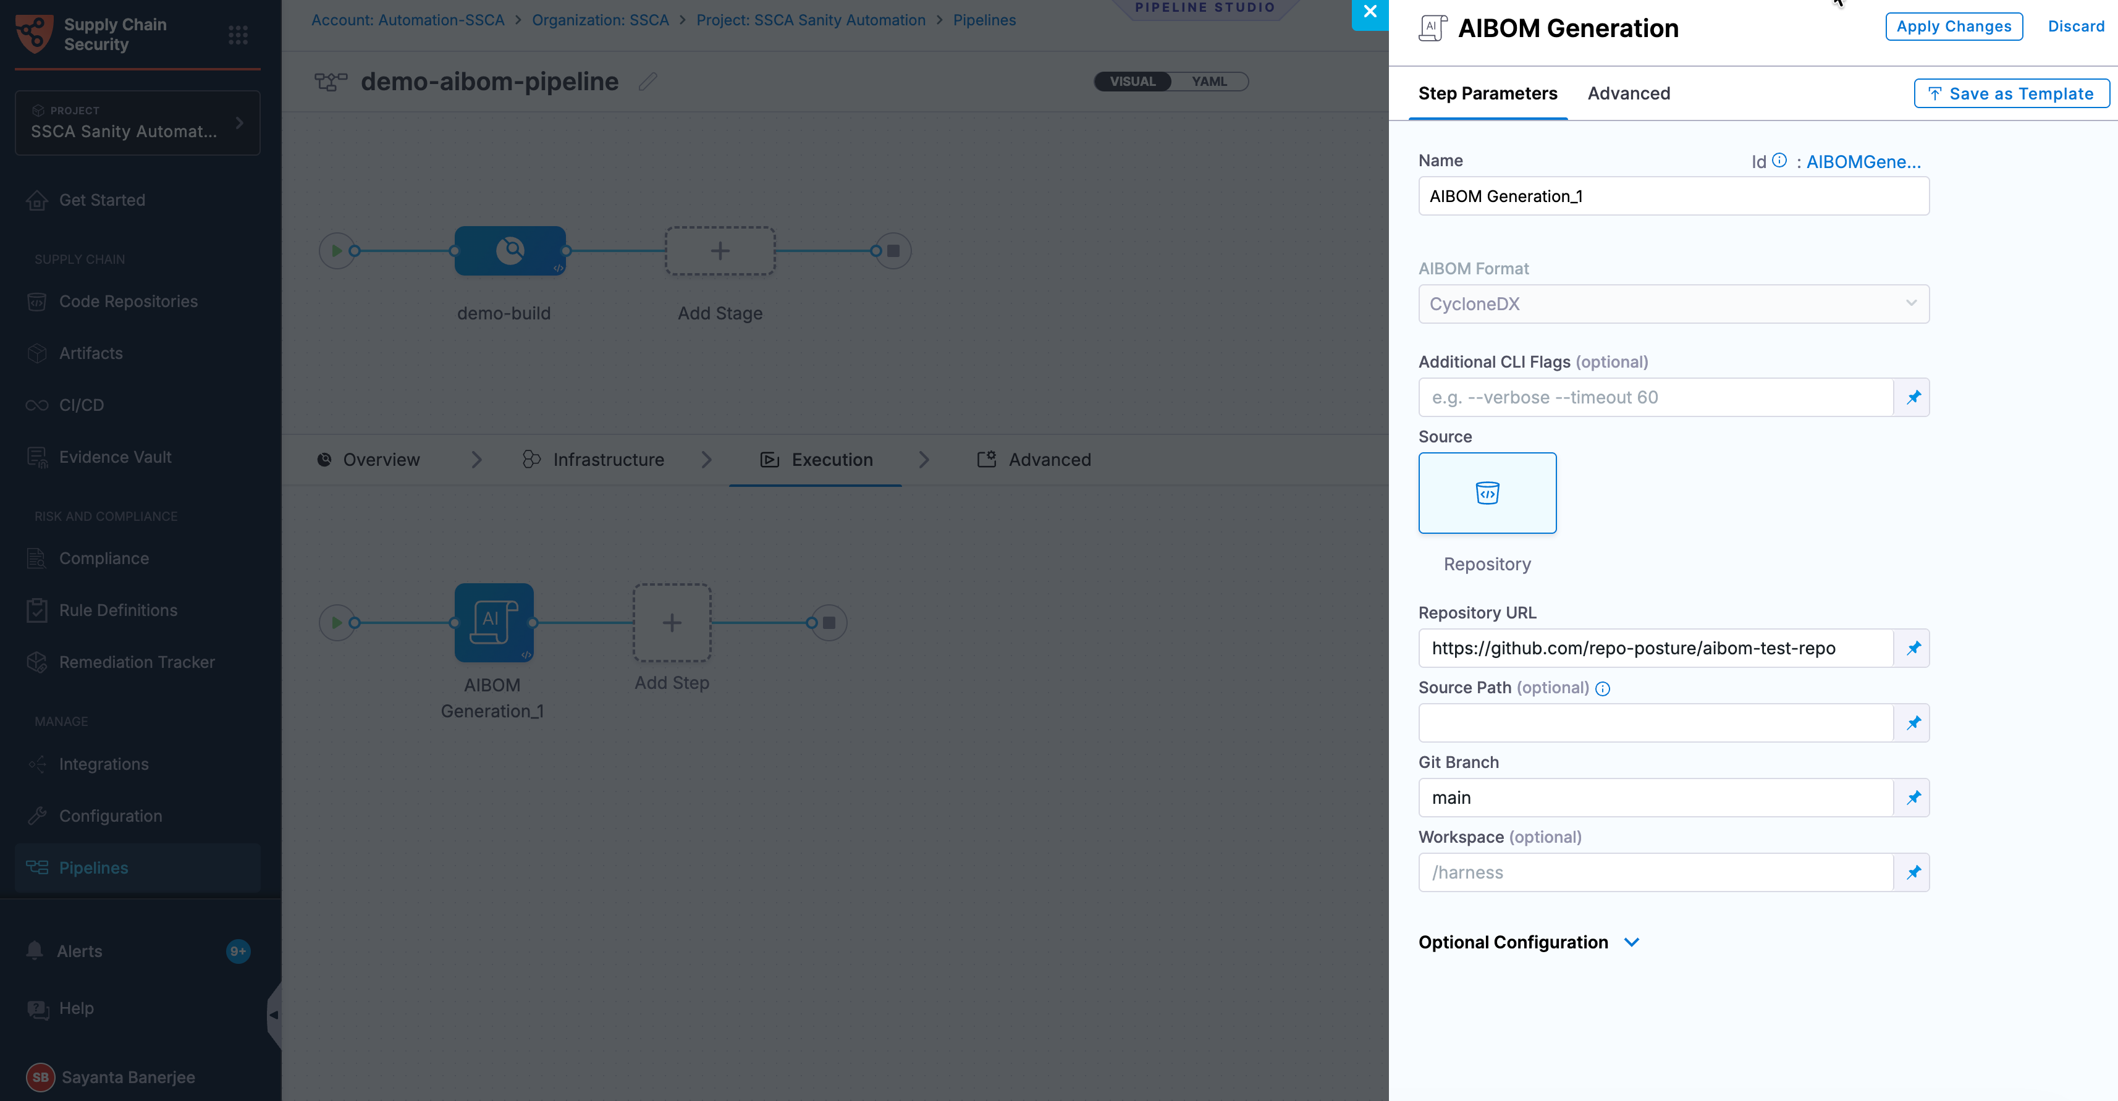Open the Advanced tab in step panel
Viewport: 2118px width, 1101px height.
(1629, 94)
